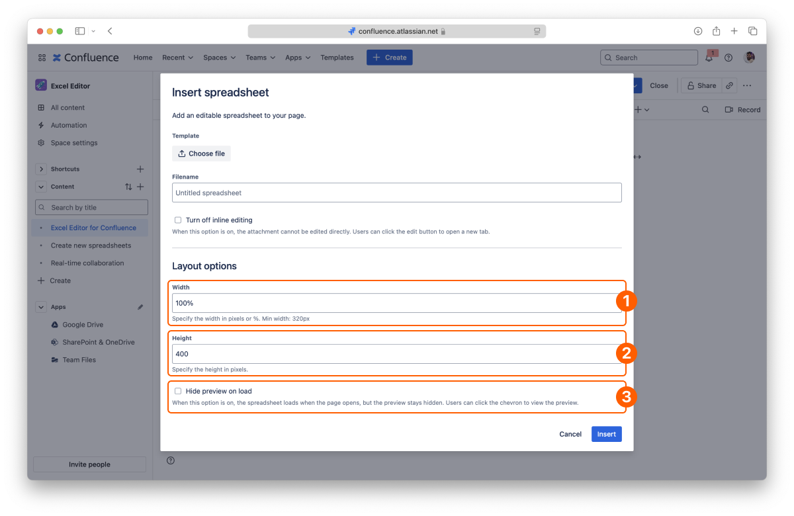Click the copy link icon next to Share

point(729,85)
